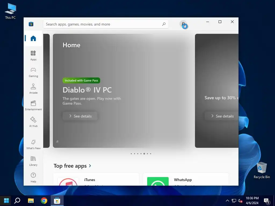275x206 pixels.
Task: Open What's New in sidebar
Action: [33, 144]
